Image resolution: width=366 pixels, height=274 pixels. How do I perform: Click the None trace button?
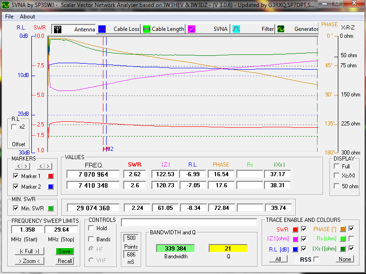point(344,259)
